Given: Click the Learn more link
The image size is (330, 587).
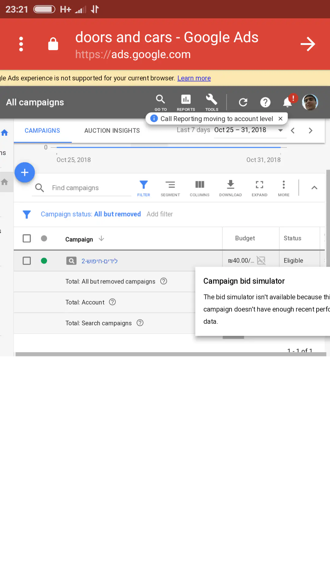Looking at the screenshot, I should (x=194, y=78).
